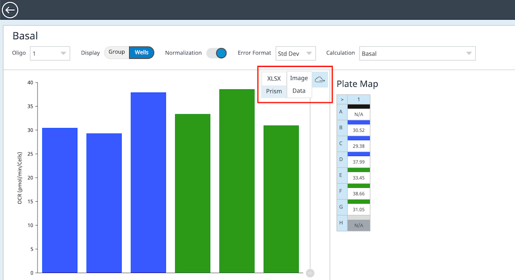
Task: Click the back arrow icon
Action: point(10,10)
